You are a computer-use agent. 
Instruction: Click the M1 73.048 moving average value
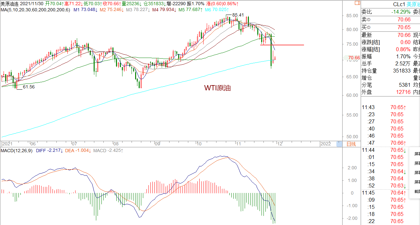(86, 10)
